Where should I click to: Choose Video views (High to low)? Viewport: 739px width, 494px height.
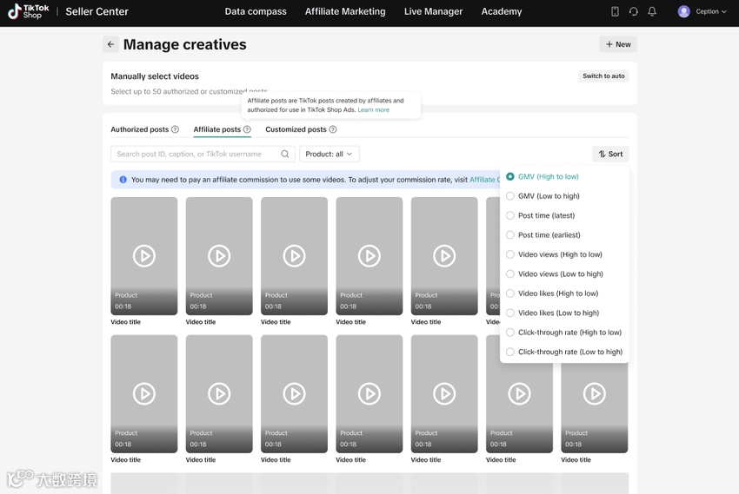[510, 254]
